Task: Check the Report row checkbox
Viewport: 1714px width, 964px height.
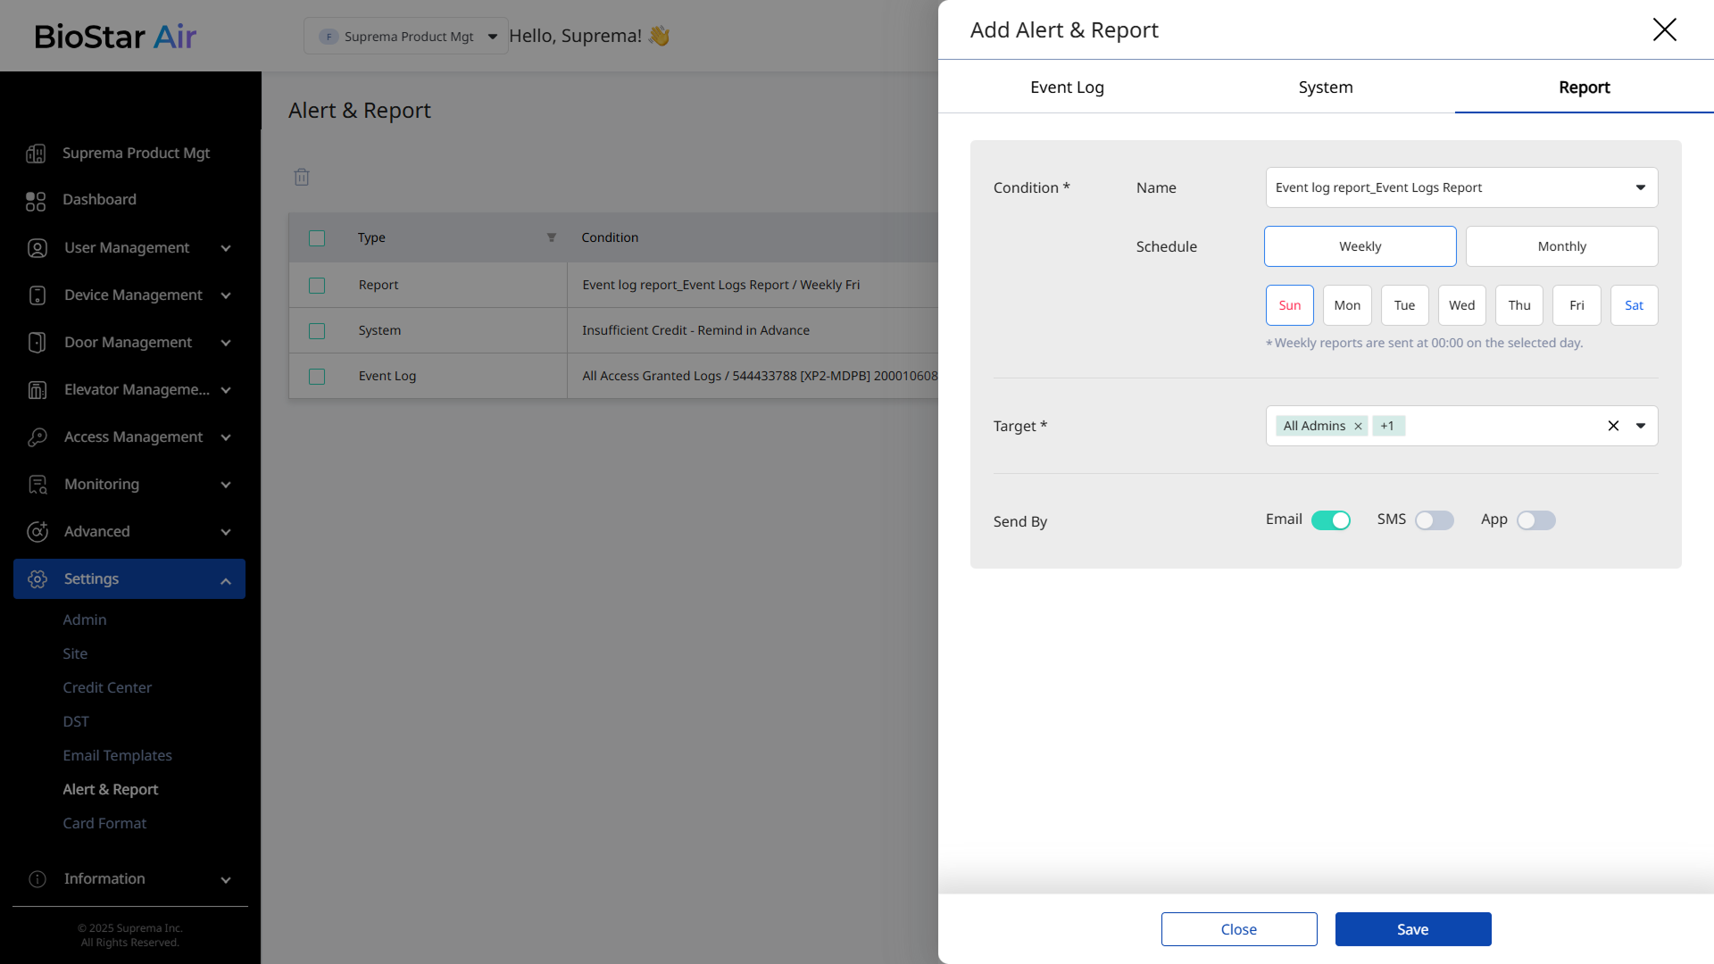Action: click(x=317, y=286)
